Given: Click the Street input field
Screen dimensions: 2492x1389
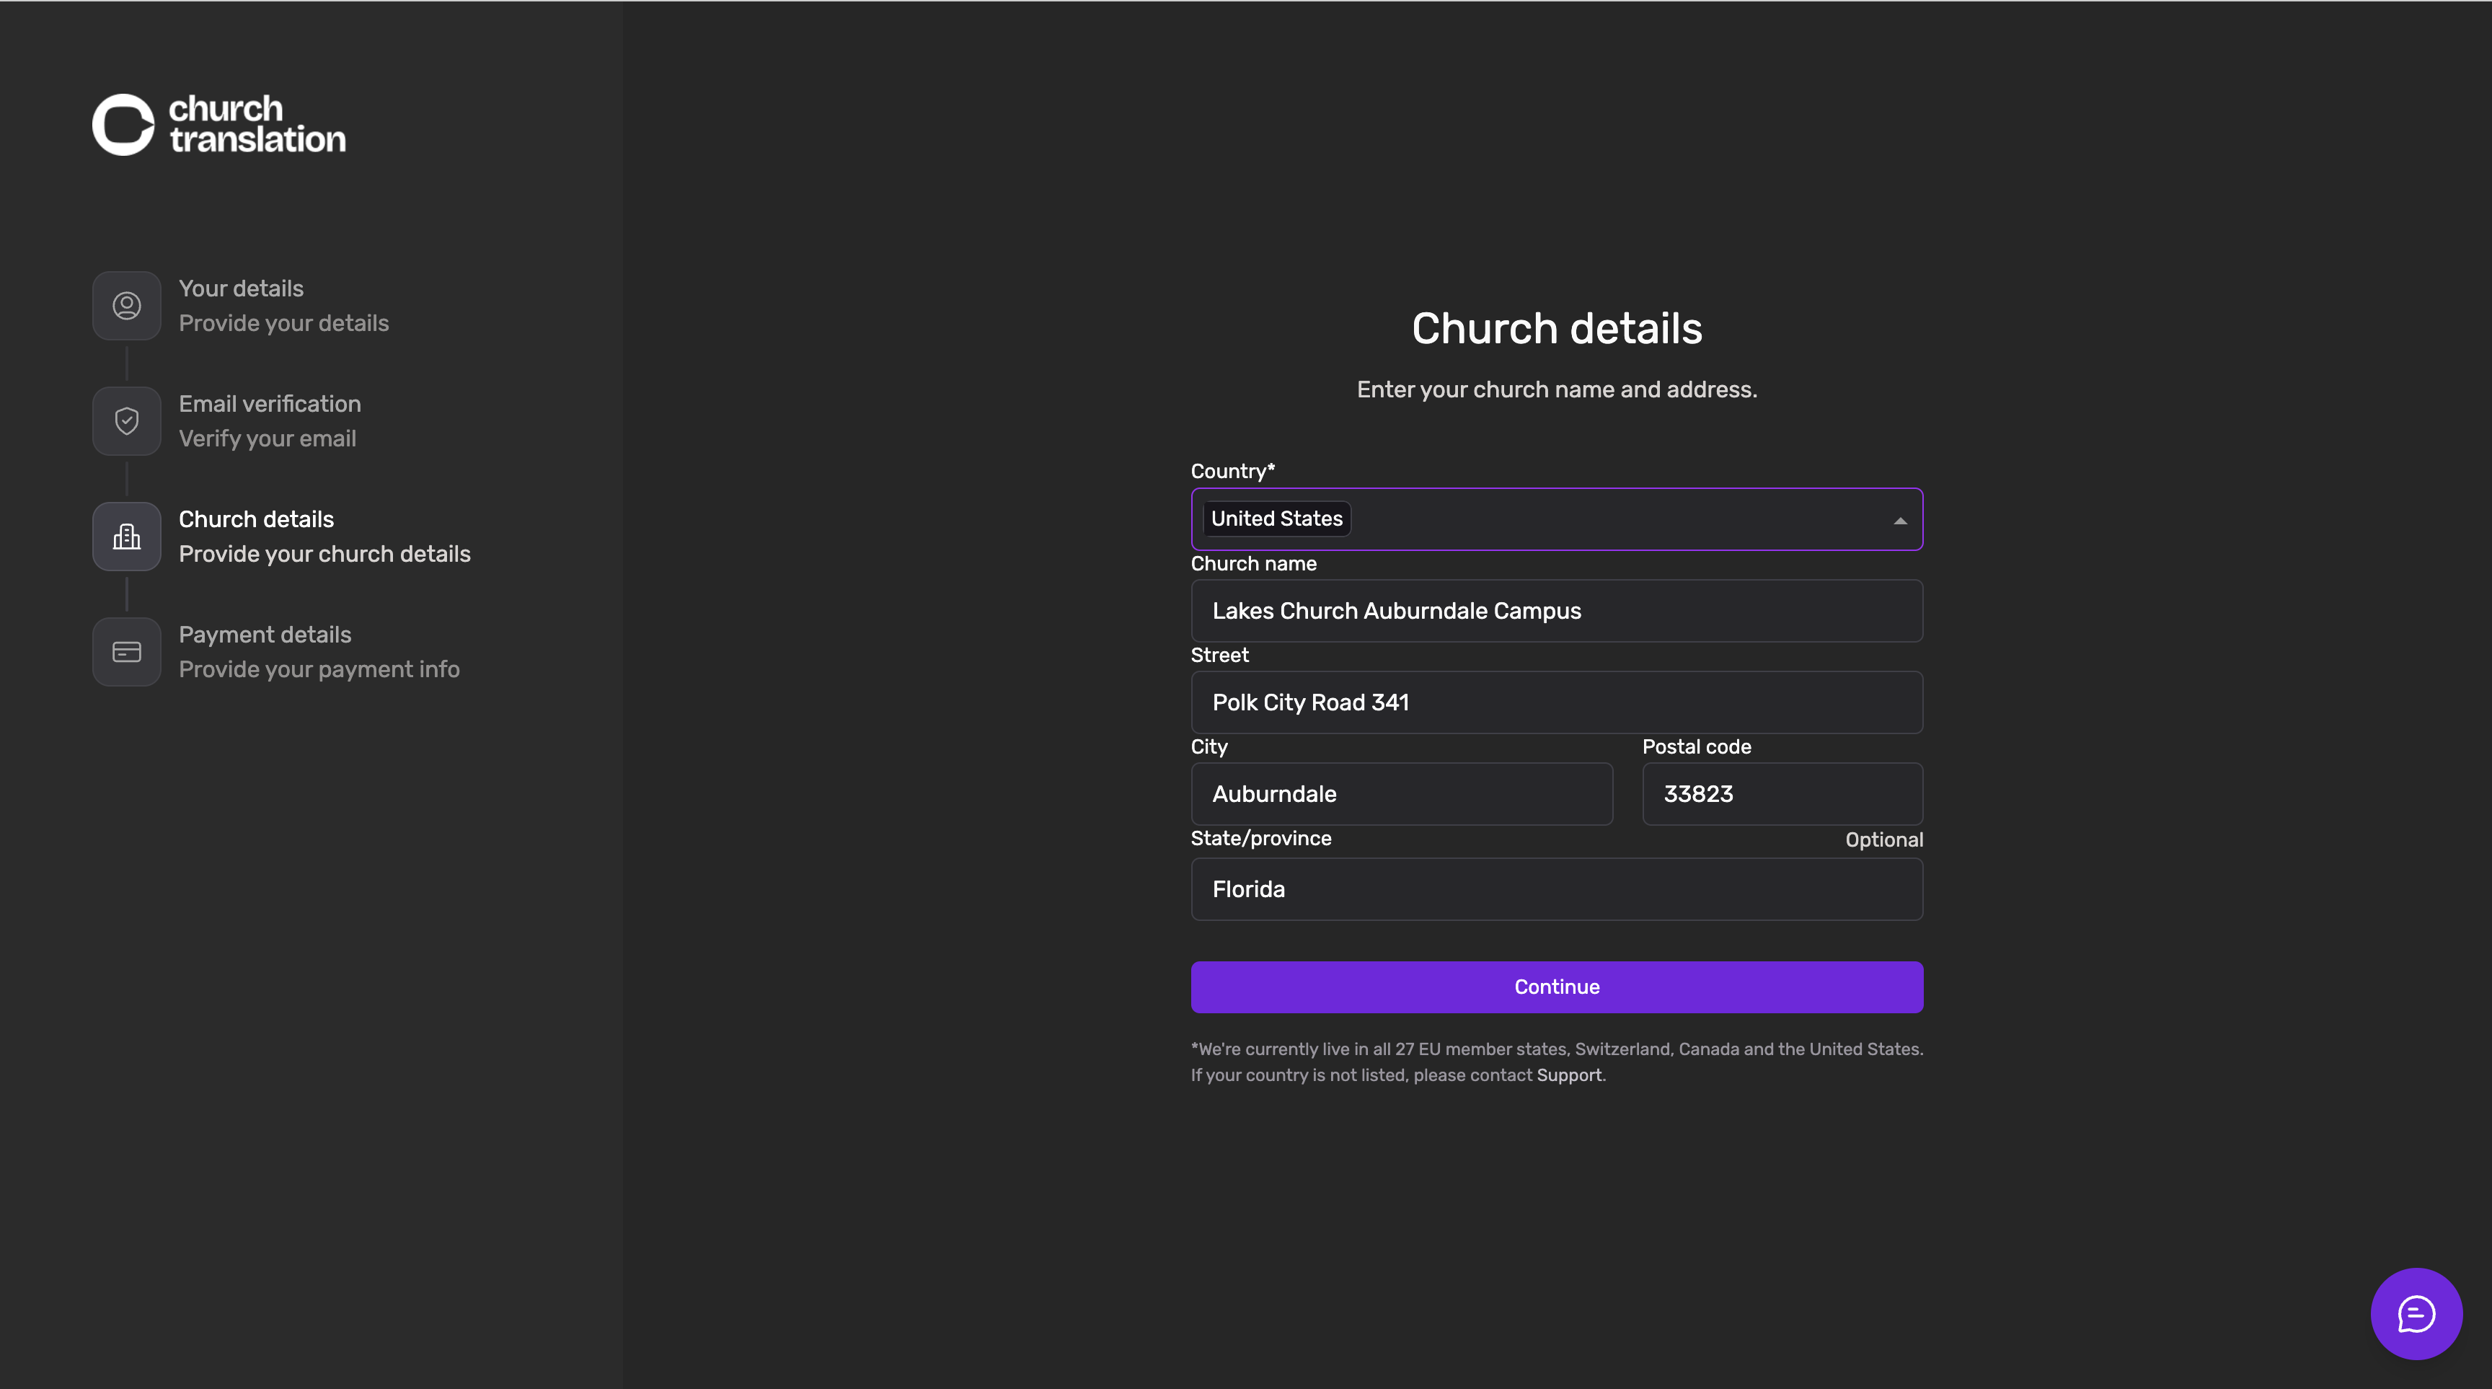Looking at the screenshot, I should pos(1557,702).
